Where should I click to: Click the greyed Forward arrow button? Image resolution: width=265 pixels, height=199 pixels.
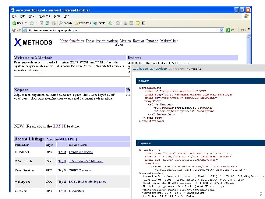tap(32, 23)
